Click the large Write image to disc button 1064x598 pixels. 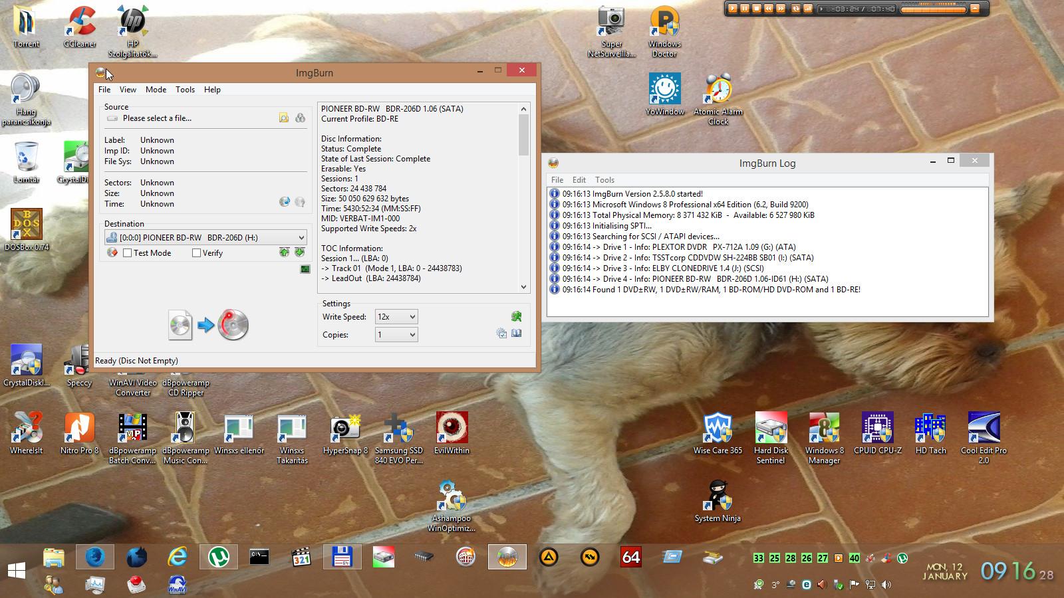pos(208,325)
